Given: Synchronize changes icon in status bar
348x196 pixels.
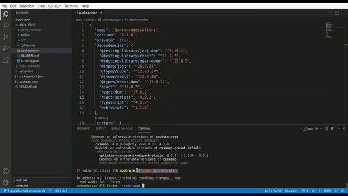Looking at the screenshot, I should tap(50, 191).
